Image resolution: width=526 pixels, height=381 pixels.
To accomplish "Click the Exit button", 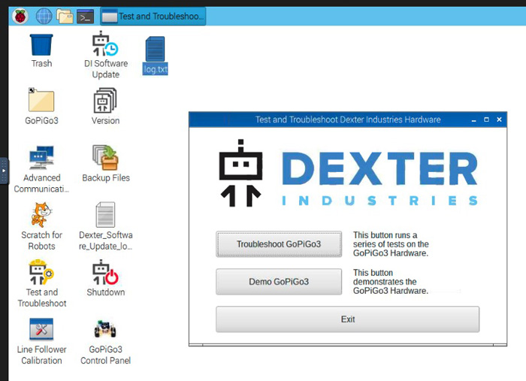I will 347,319.
